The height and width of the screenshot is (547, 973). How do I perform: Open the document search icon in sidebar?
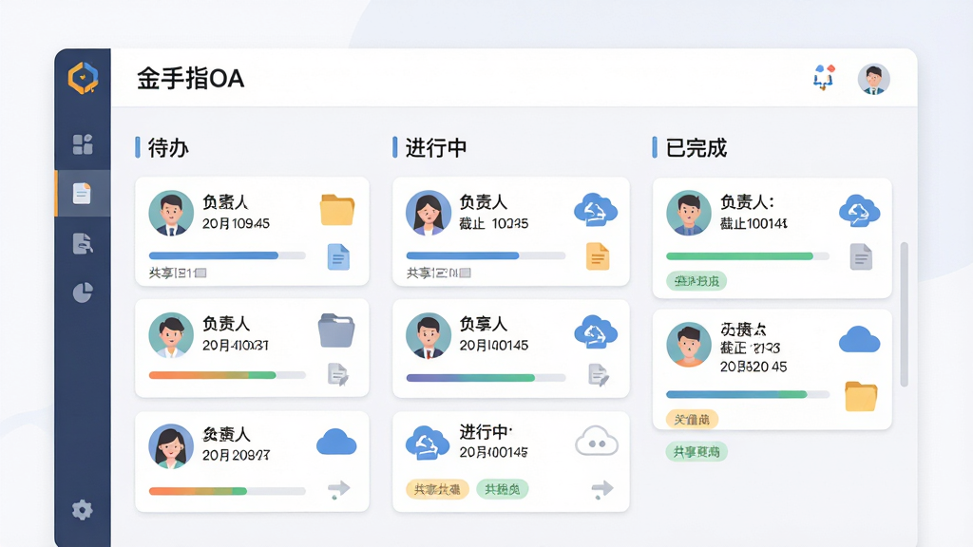[x=83, y=243]
